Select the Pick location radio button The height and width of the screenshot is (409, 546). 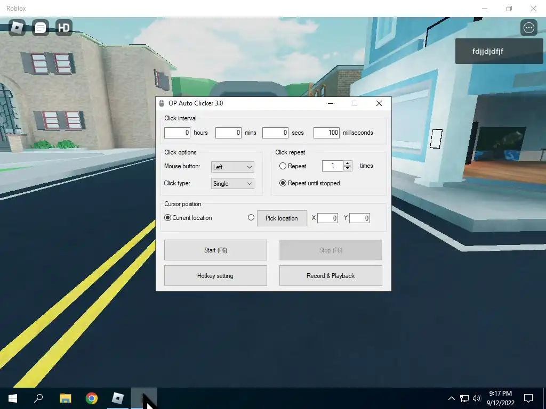click(x=251, y=217)
